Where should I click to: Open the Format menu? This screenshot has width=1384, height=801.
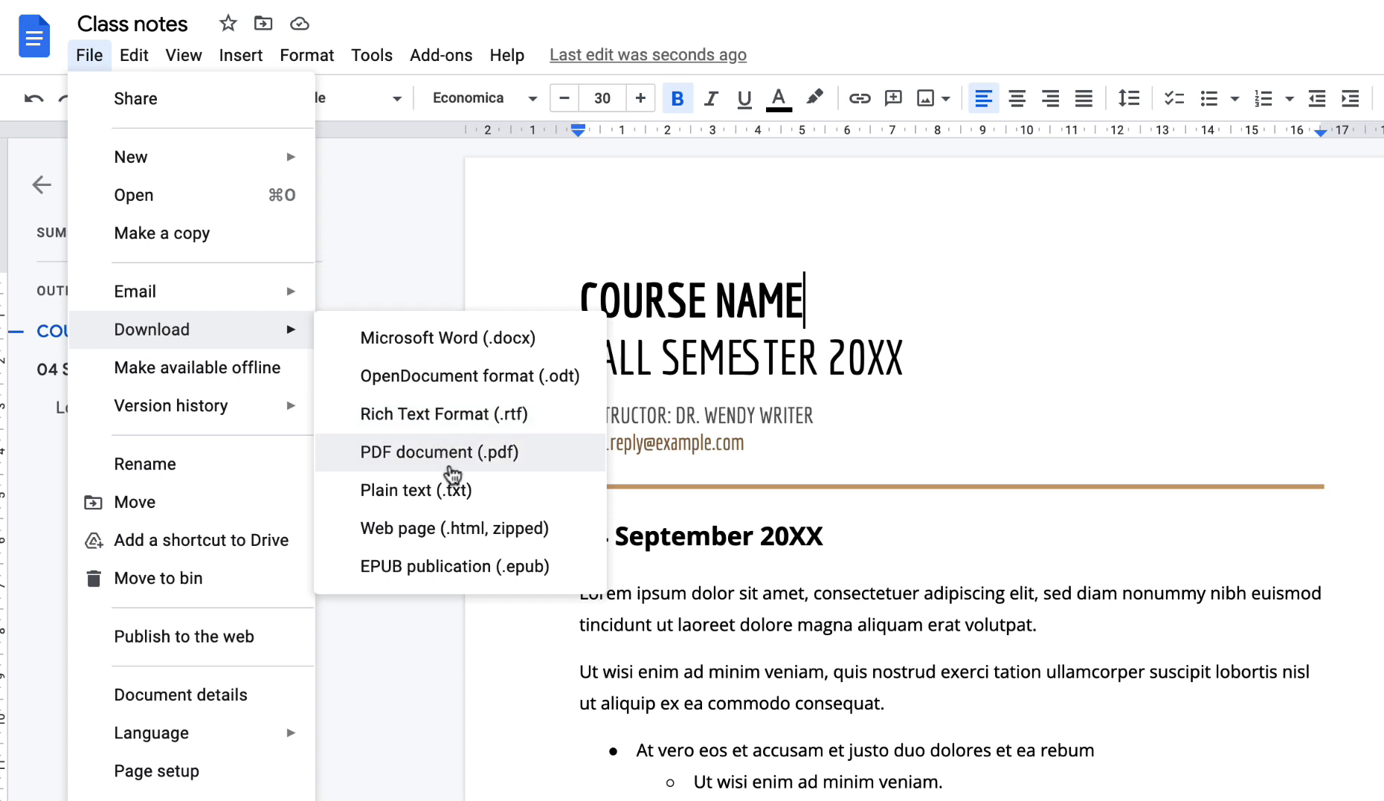click(307, 55)
